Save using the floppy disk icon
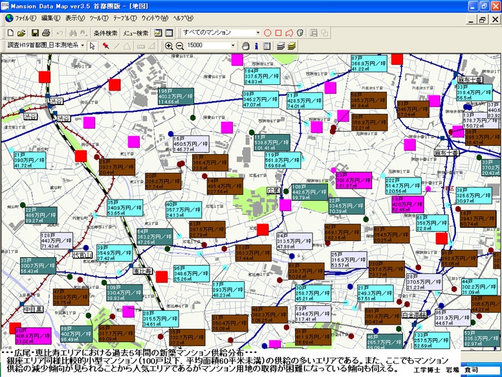Image resolution: width=502 pixels, height=377 pixels. tap(34, 32)
